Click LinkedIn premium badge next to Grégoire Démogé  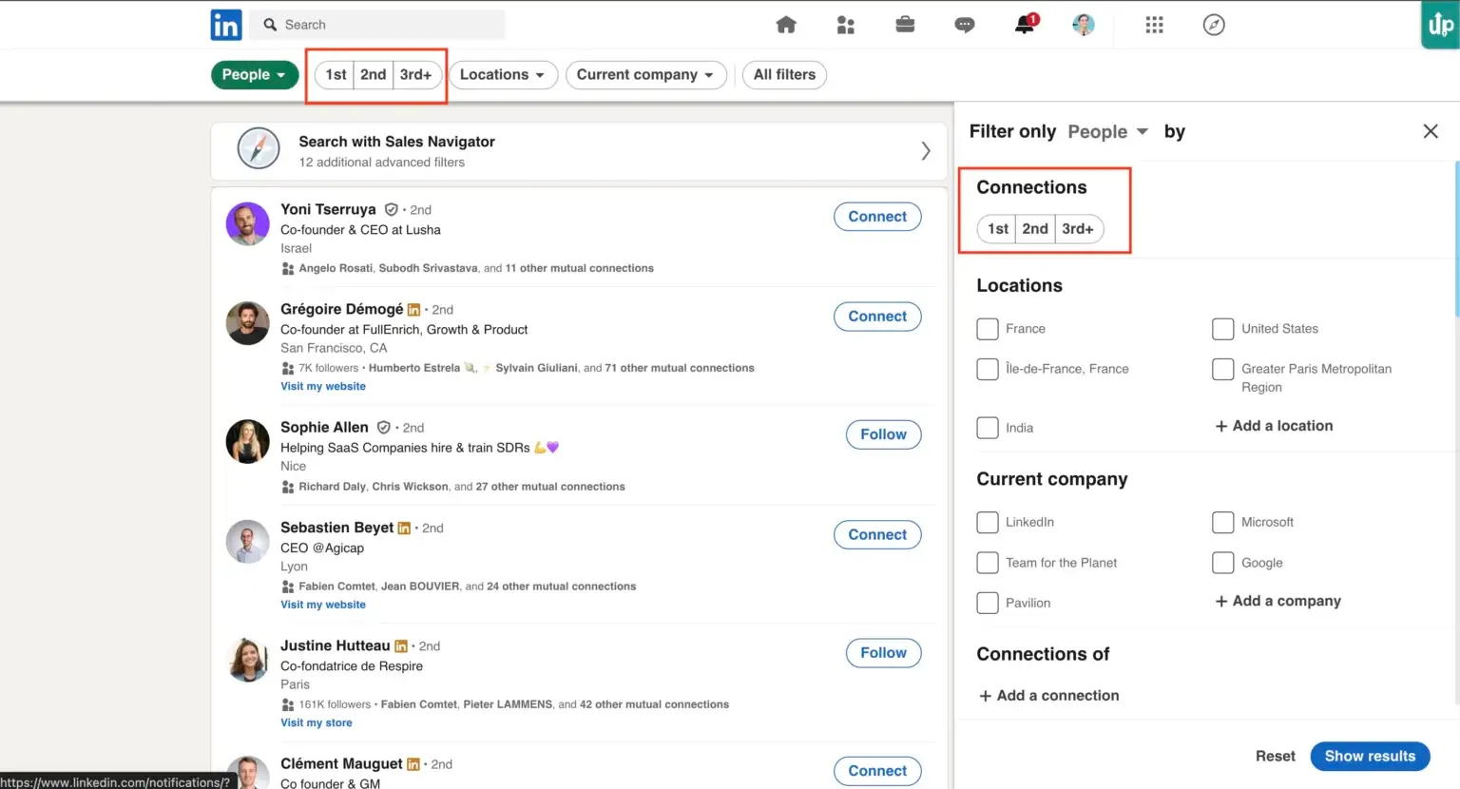[x=413, y=310]
